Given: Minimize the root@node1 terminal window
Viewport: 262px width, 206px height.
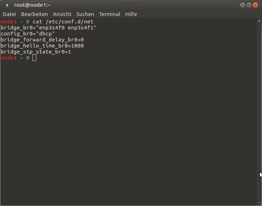Looking at the screenshot, I should [242, 5].
